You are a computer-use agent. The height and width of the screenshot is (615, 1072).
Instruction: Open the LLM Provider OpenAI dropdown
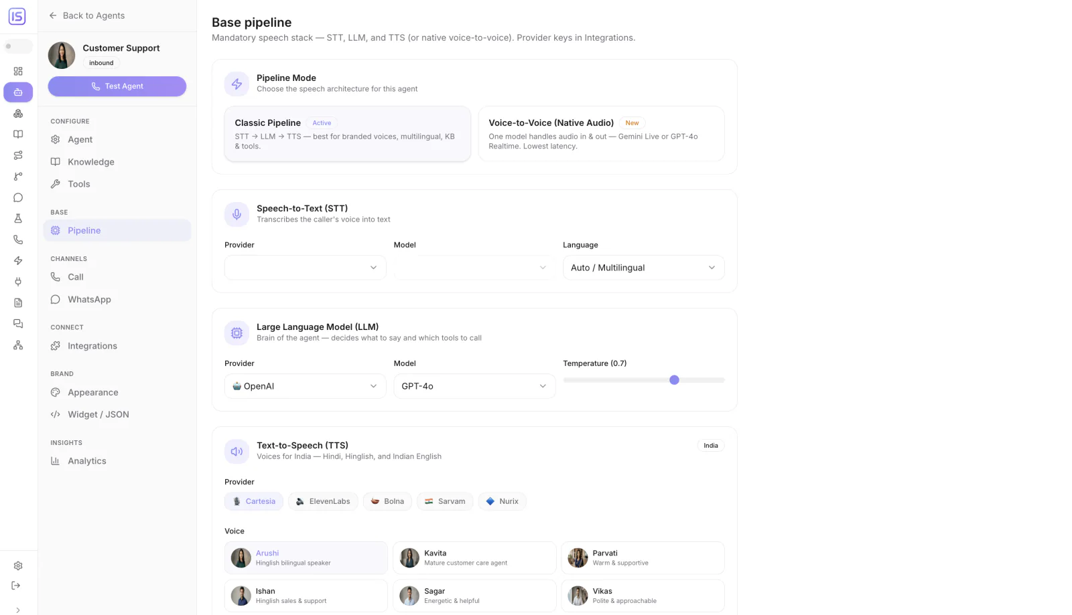tap(305, 386)
